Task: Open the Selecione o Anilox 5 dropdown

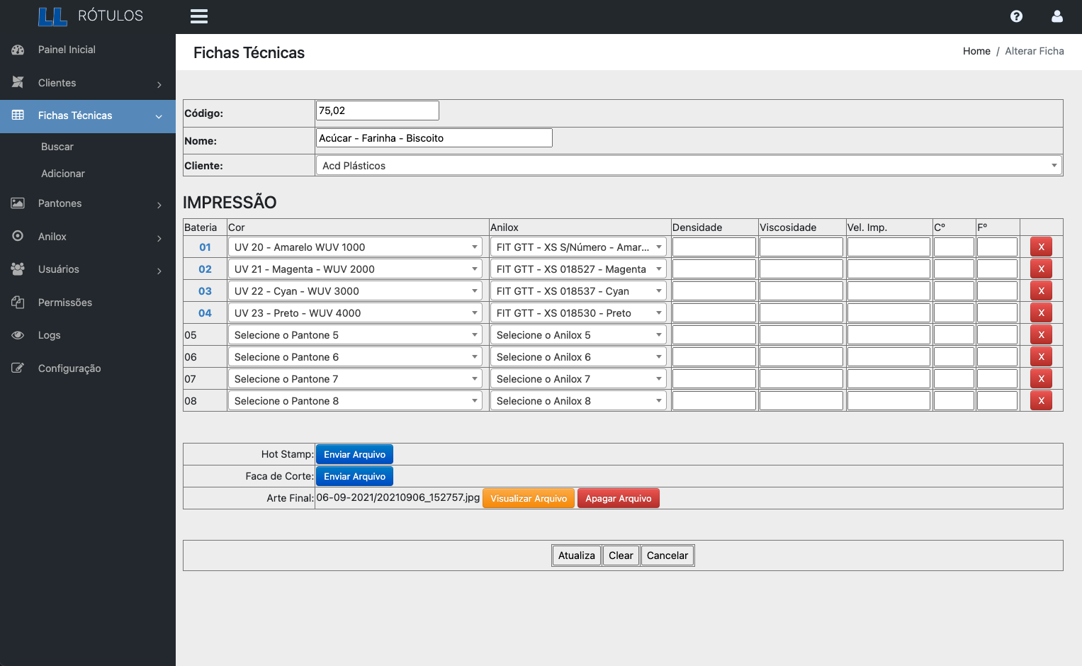Action: coord(577,335)
